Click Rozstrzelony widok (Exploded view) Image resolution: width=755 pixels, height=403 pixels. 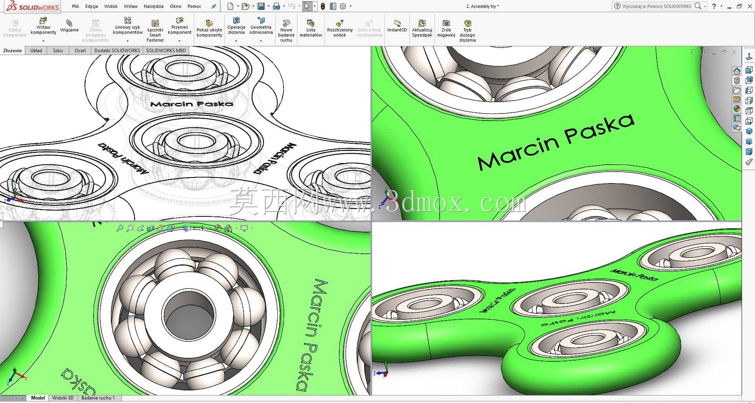point(340,29)
